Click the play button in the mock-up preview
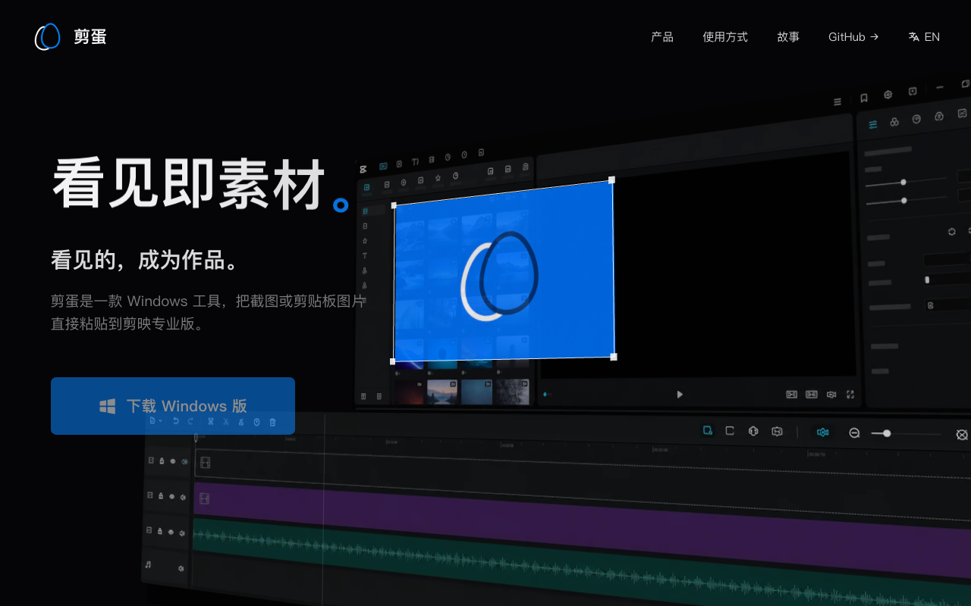This screenshot has height=606, width=971. pos(680,394)
